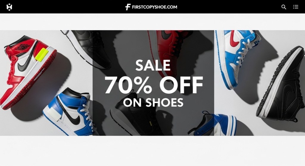Open the list menu icon
Viewport: 305px width, 166px height.
[x=295, y=7]
